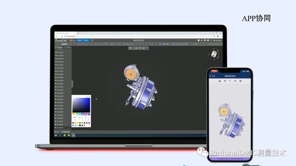Close the color picker with its X

point(89,96)
